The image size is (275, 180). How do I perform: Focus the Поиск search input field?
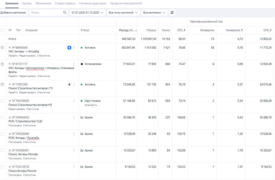click(x=46, y=13)
